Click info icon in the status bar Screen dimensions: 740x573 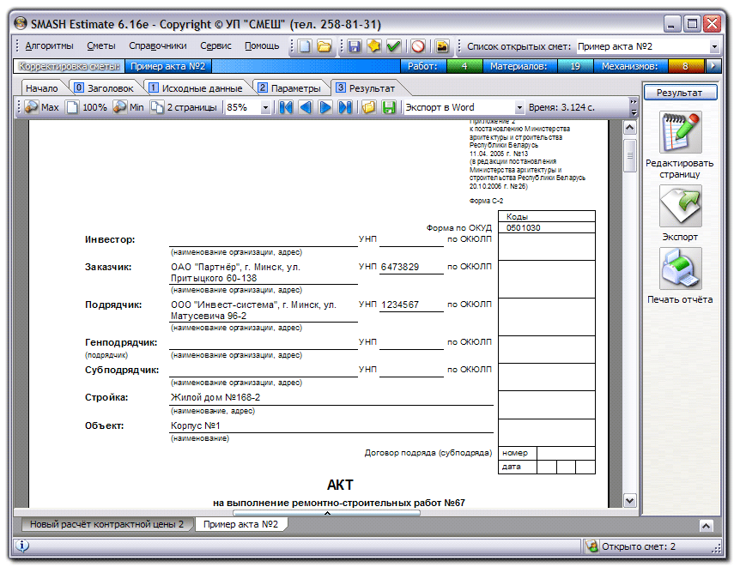point(22,546)
